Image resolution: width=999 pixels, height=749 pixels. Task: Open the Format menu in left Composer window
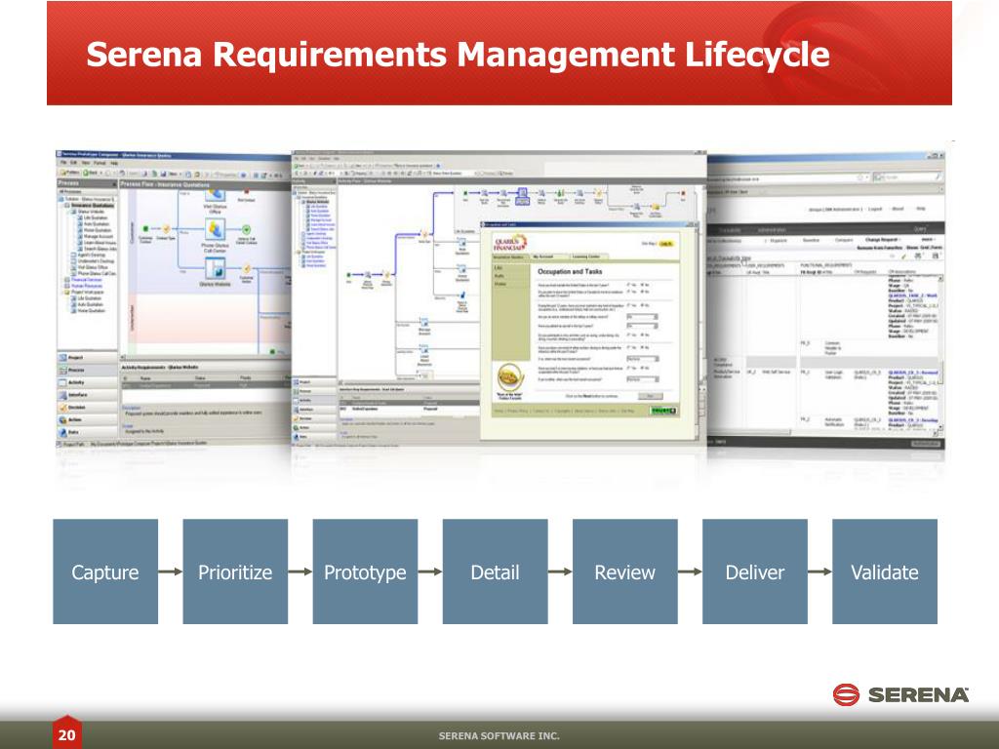coord(100,163)
